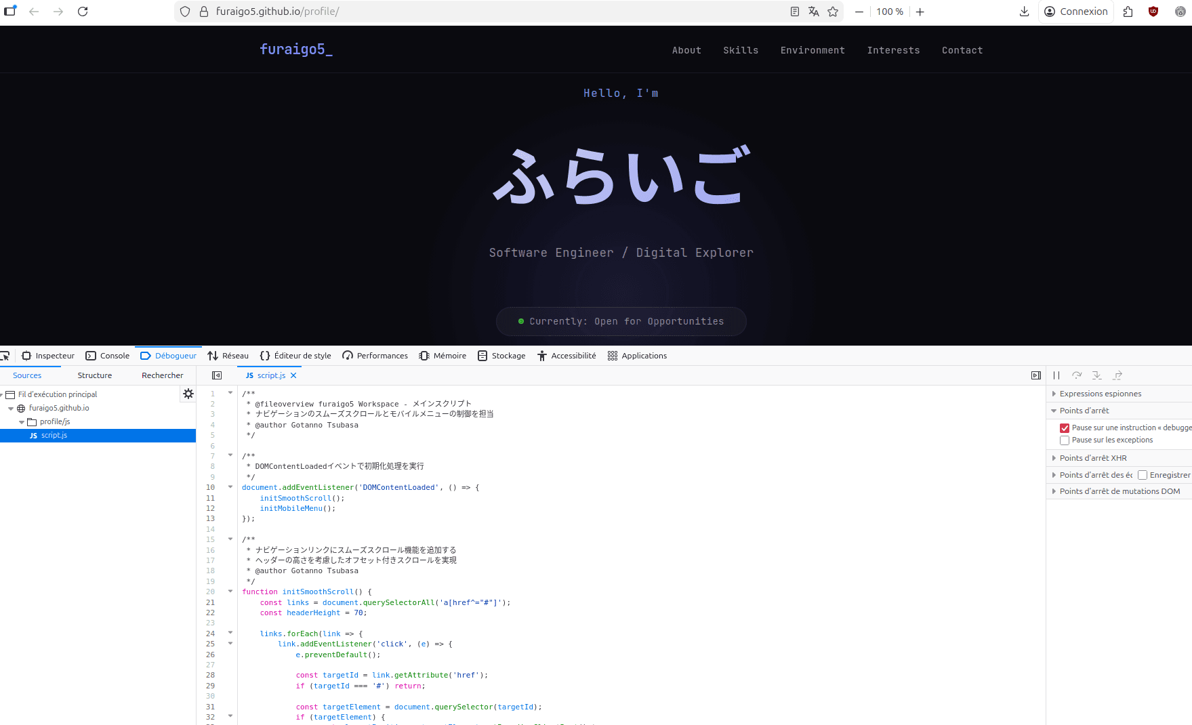
Task: Open the downloads icon in browser toolbar
Action: pos(1024,12)
